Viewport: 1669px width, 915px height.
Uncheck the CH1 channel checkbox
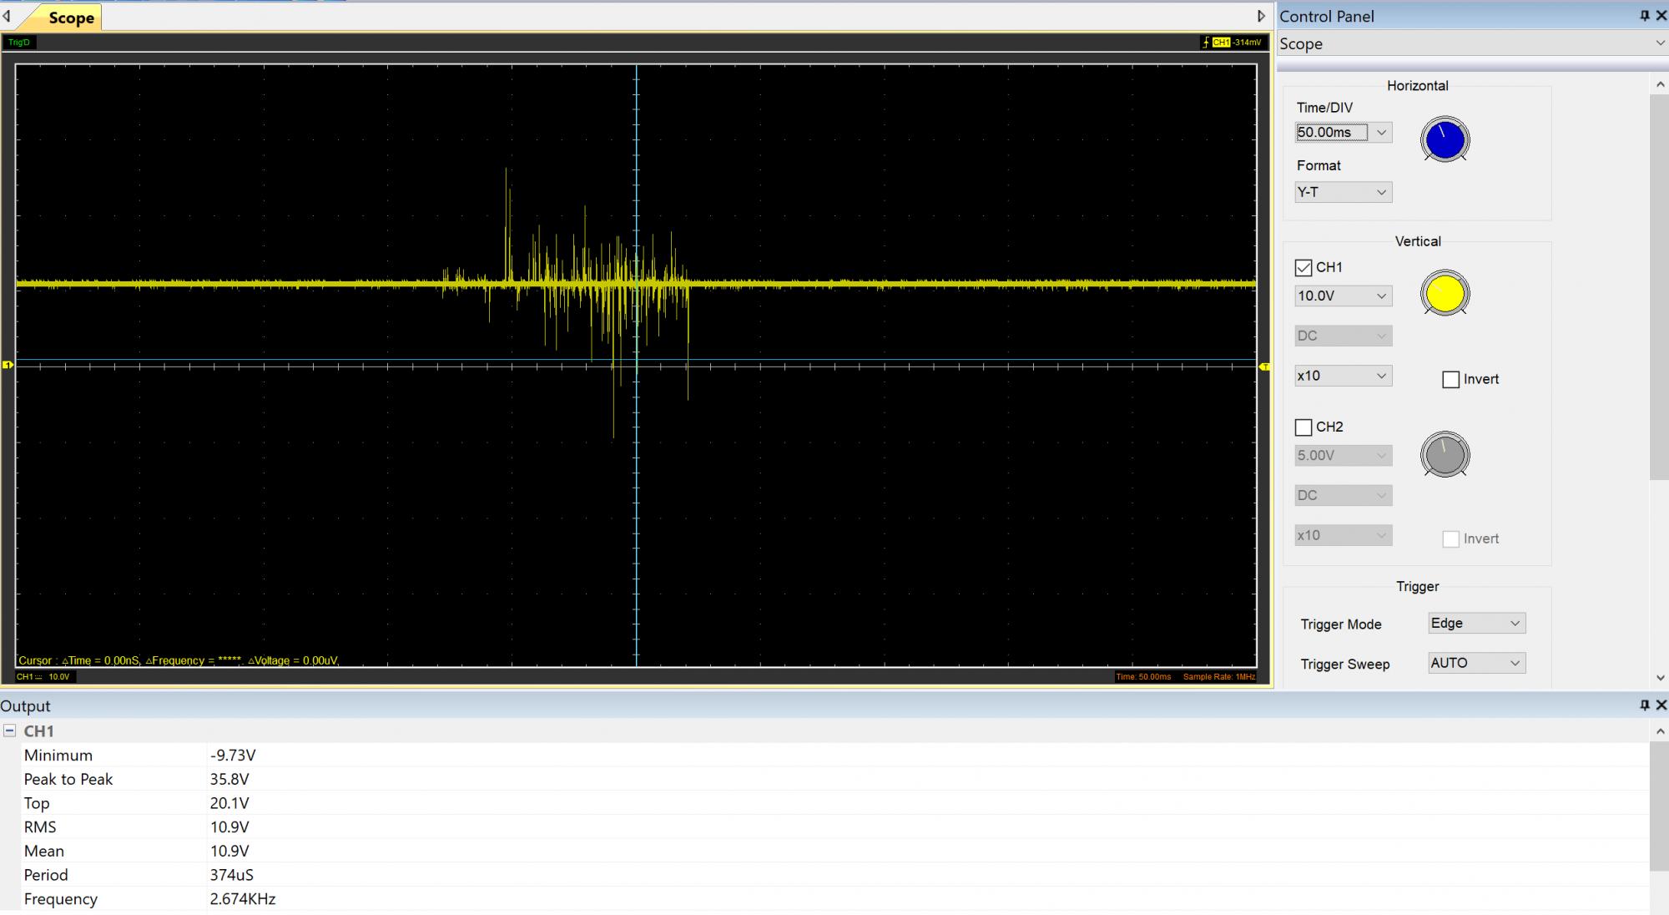1303,268
